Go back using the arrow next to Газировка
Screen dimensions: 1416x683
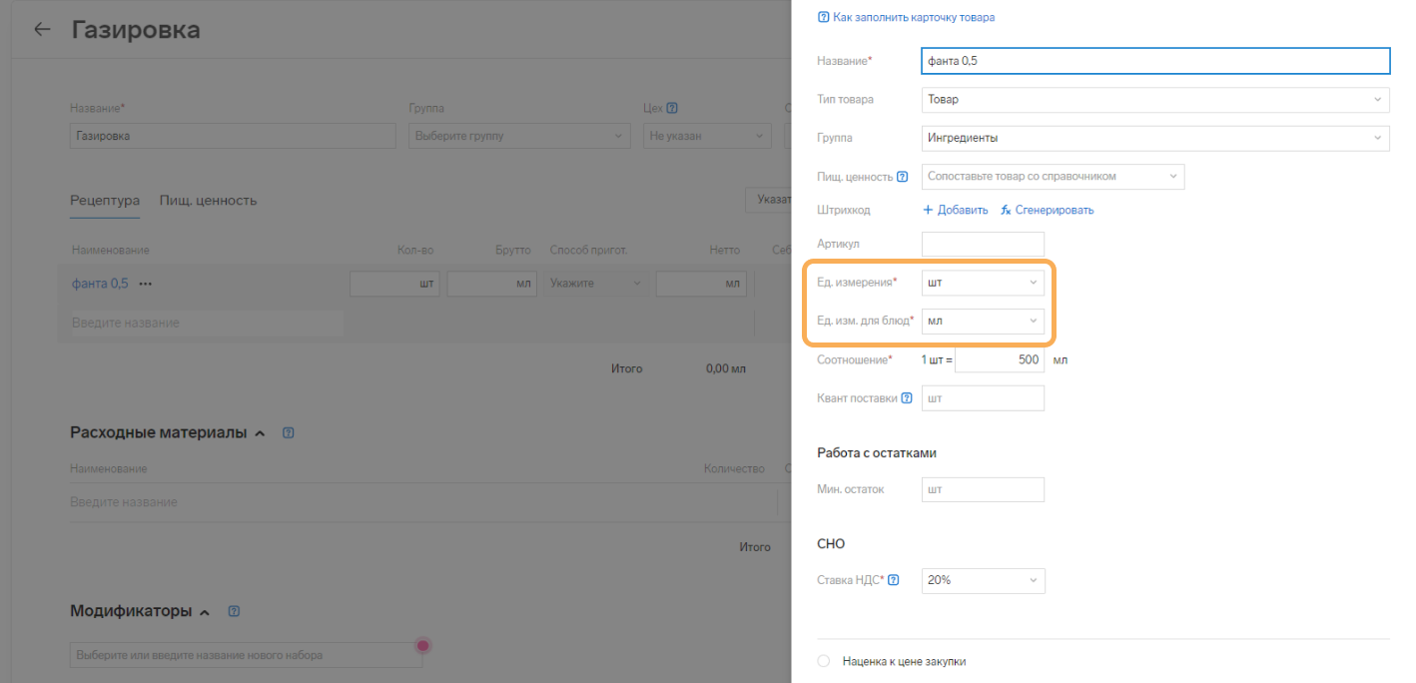(x=42, y=29)
